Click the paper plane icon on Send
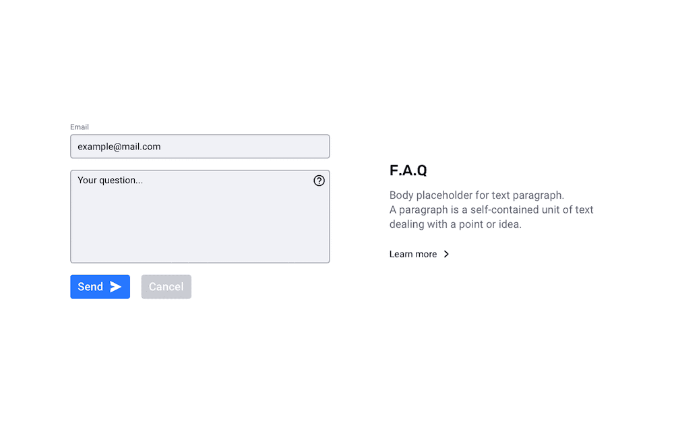 point(116,286)
